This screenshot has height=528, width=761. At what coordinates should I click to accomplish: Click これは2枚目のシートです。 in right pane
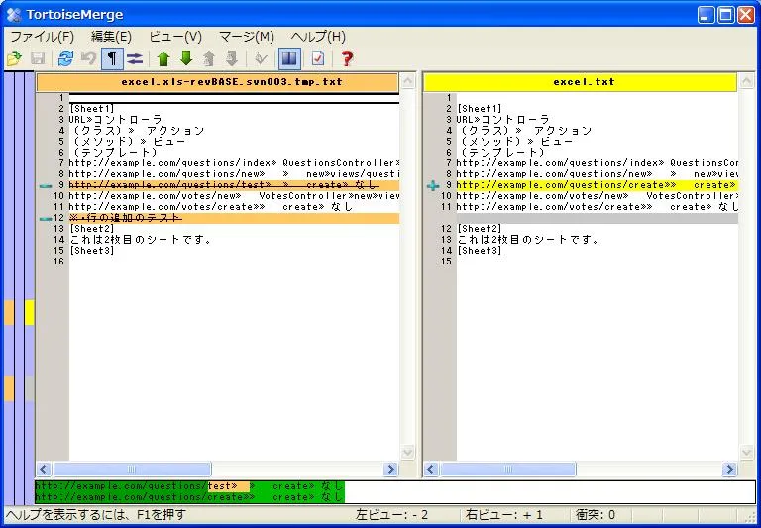tap(527, 240)
